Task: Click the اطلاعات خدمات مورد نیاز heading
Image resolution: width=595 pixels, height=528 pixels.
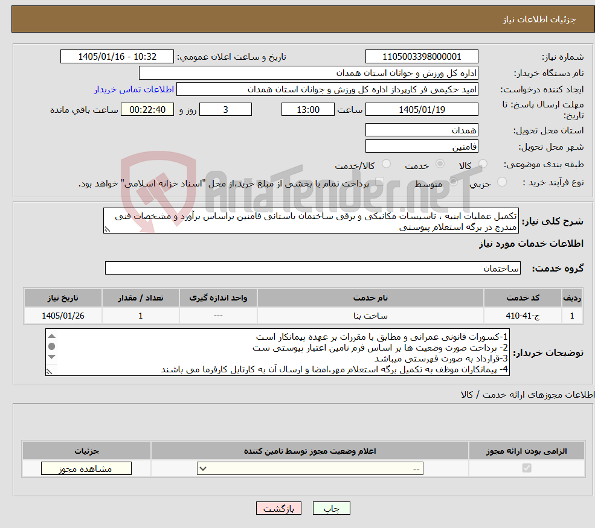Action: (x=531, y=243)
